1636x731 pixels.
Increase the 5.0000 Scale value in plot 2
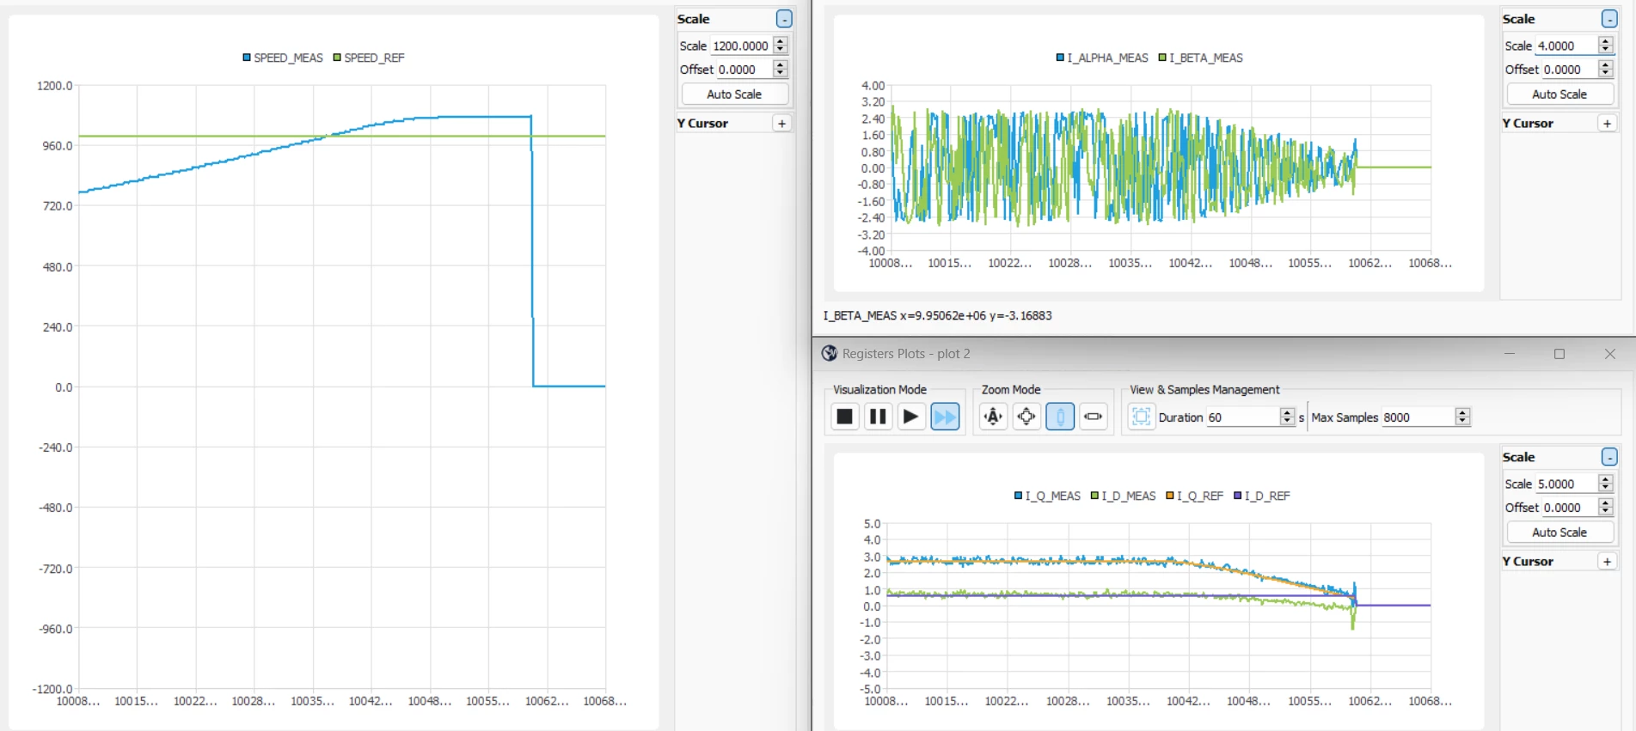click(1606, 479)
